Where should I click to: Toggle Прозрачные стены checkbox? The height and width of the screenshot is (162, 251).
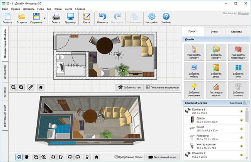point(116,157)
